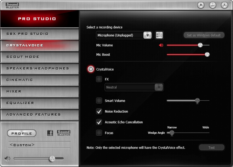Uncheck Noise Reduction
The image size is (233, 167).
(99, 111)
